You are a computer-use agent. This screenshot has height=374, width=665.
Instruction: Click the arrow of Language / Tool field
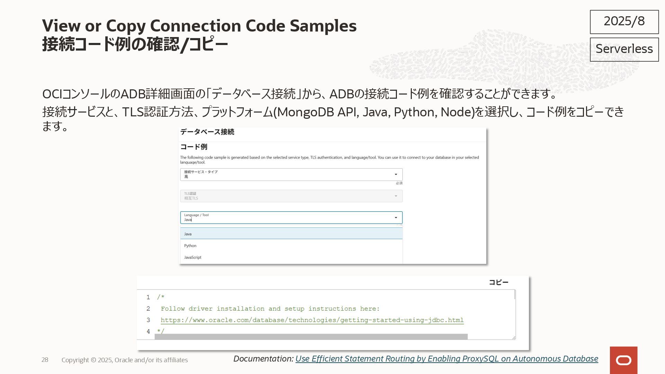pyautogui.click(x=396, y=217)
